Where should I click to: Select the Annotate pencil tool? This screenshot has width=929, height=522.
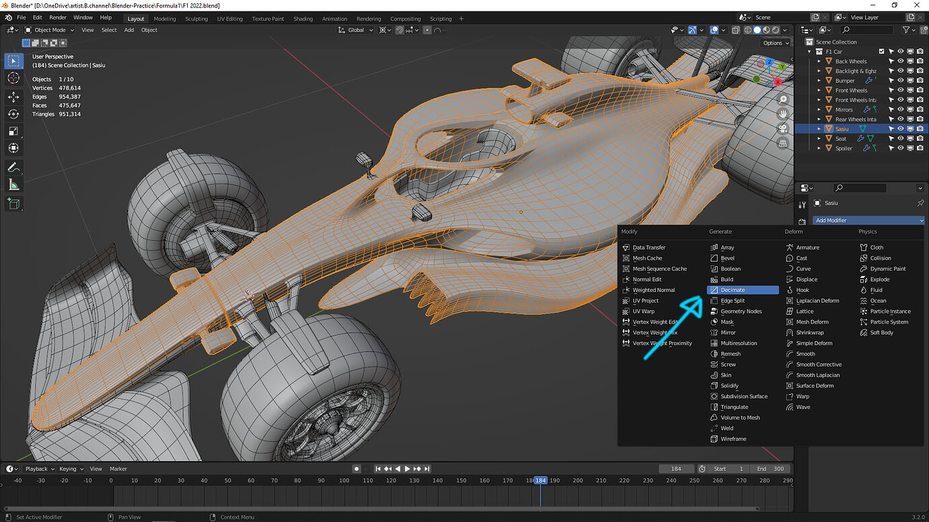click(x=13, y=167)
